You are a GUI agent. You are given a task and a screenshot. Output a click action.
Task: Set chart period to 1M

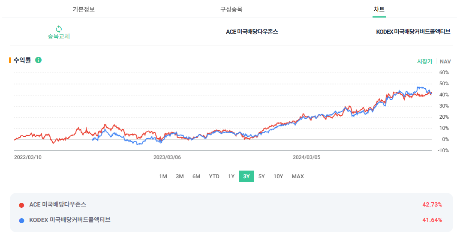163,176
